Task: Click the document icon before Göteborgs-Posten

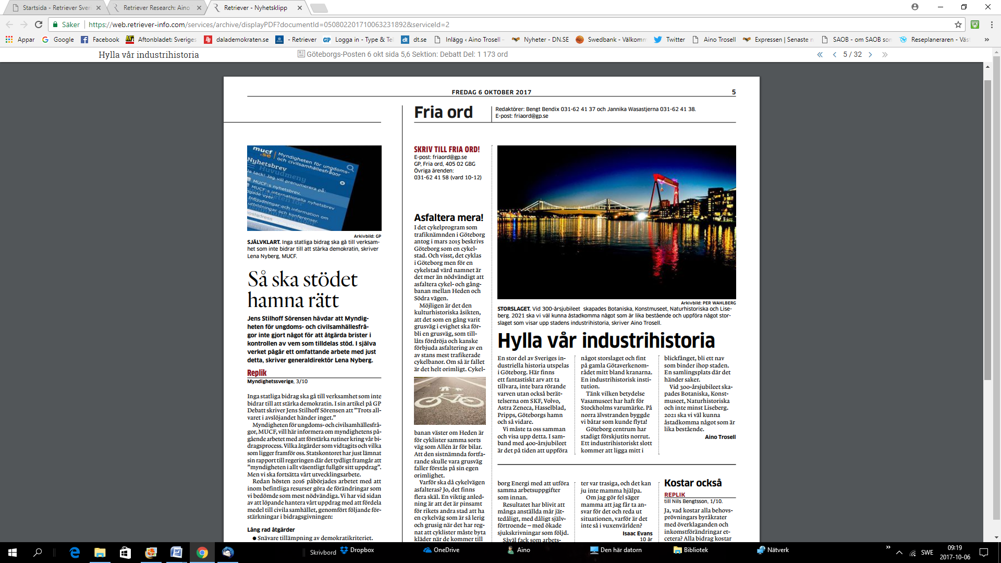Action: [301, 54]
